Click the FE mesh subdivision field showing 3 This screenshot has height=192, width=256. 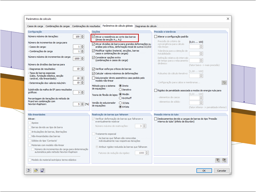(77, 92)
